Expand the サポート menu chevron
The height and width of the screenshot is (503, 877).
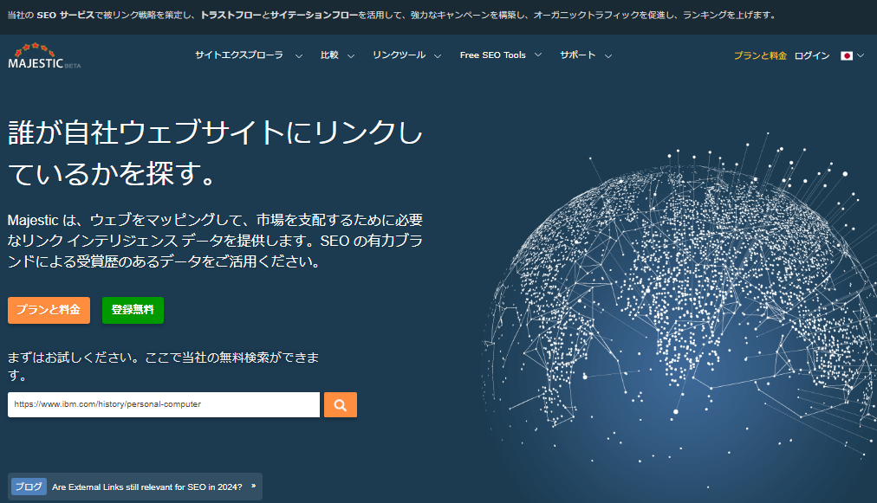pyautogui.click(x=608, y=56)
